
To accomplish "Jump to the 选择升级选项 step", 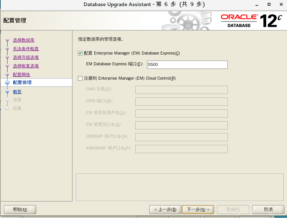I will click(26, 57).
